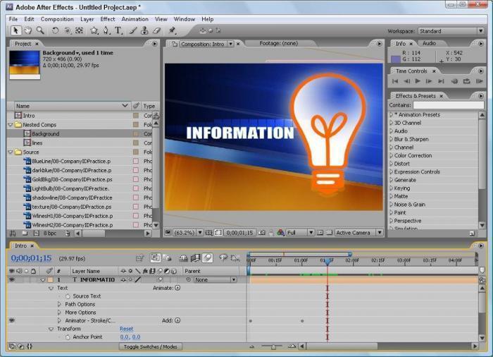Expand More Options property

(x=59, y=313)
